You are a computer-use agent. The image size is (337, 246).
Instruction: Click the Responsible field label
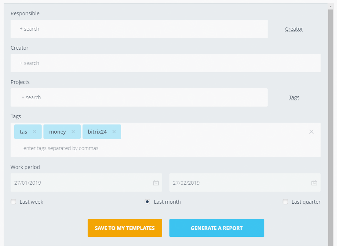[x=25, y=14]
